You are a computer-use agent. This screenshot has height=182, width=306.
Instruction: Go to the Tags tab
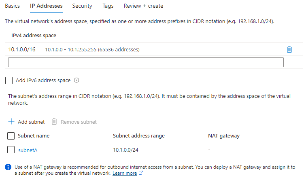click(x=108, y=6)
